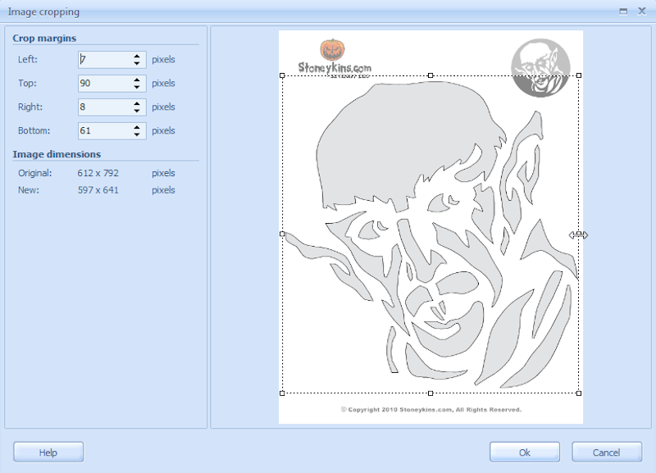
Task: Click the left-middle crop handle
Action: [282, 234]
